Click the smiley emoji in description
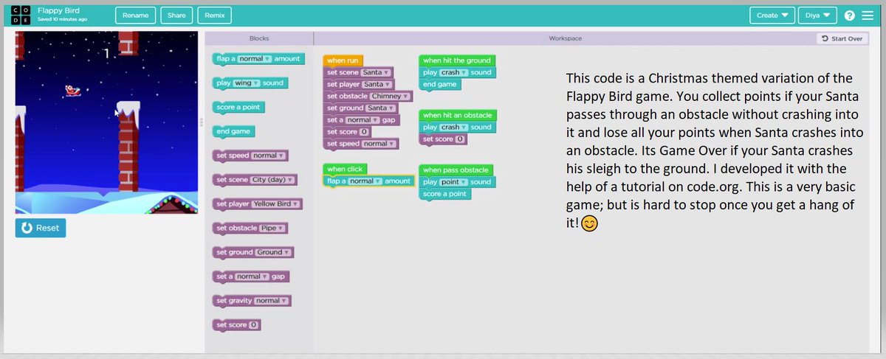The height and width of the screenshot is (359, 886). coord(588,223)
